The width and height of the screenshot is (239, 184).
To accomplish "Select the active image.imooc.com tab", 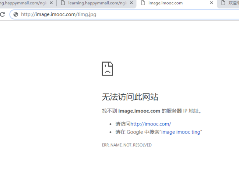I will coord(177,3).
